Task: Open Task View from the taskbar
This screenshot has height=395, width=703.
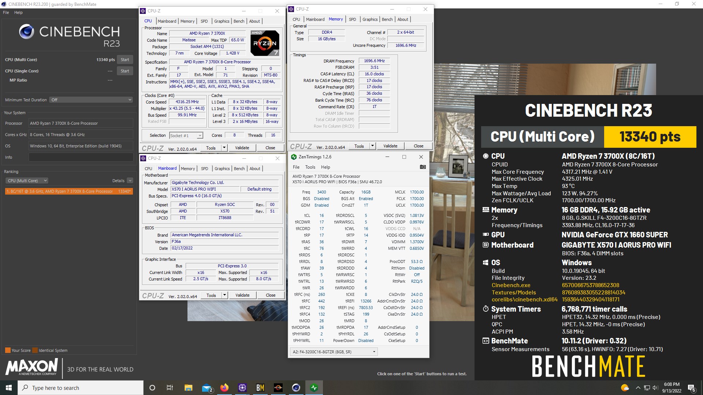Action: pyautogui.click(x=170, y=388)
